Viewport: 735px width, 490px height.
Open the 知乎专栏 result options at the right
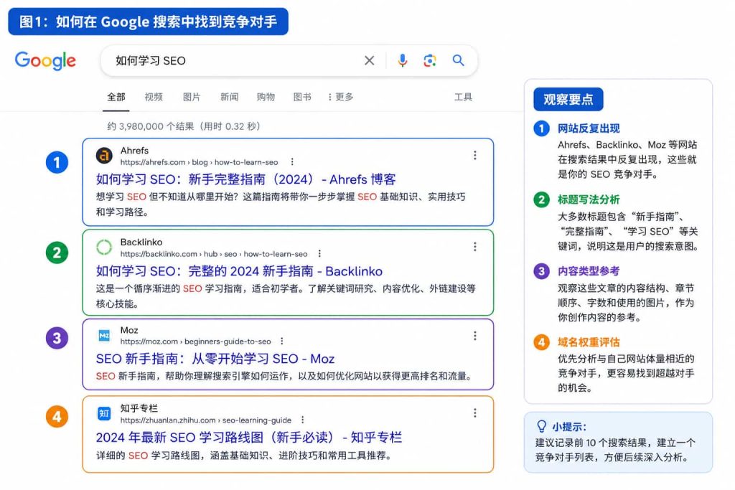tap(475, 413)
